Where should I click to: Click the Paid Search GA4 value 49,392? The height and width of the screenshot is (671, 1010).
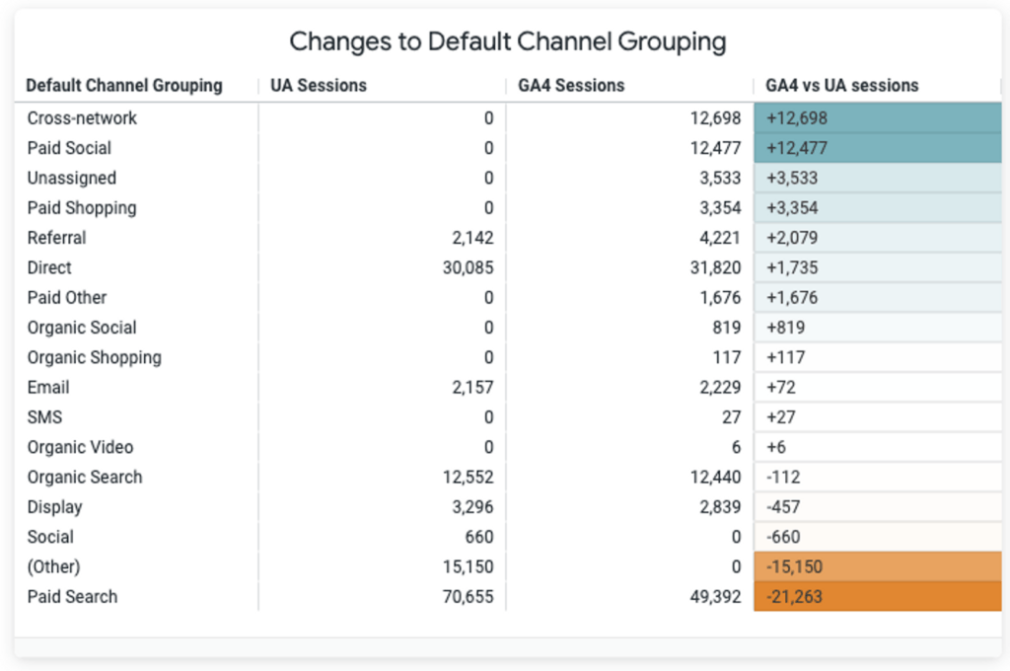click(715, 597)
